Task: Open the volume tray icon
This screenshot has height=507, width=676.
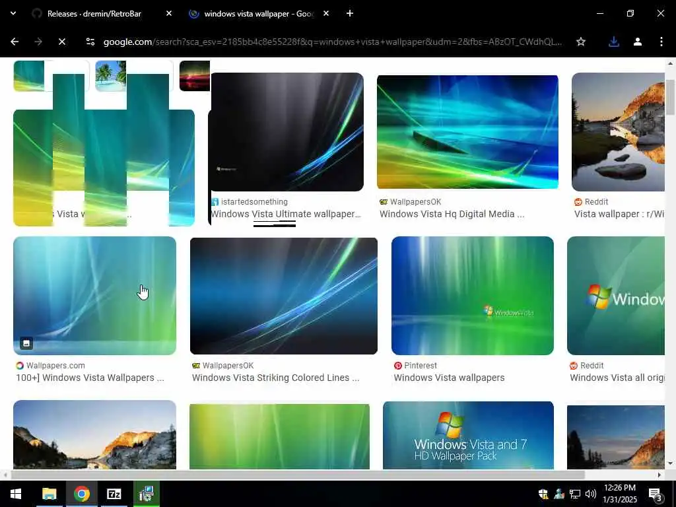Action: point(591,494)
